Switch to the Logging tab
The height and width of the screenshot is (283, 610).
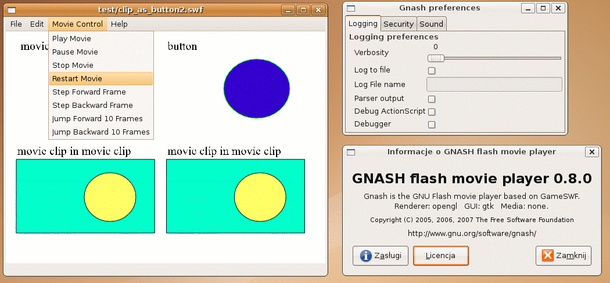click(363, 23)
